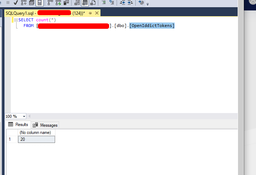Switch output to Results to File
The height and width of the screenshot is (175, 256).
point(93,3)
